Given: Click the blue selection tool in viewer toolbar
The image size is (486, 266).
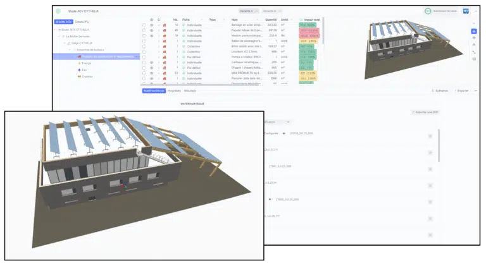Looking at the screenshot, I should [474, 31].
